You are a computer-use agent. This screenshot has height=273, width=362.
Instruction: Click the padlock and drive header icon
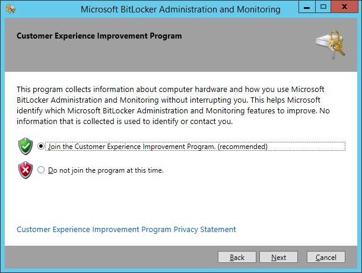click(x=331, y=45)
